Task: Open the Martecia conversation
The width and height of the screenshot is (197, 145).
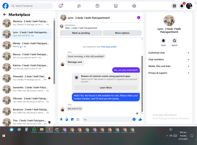Action: tap(26, 23)
